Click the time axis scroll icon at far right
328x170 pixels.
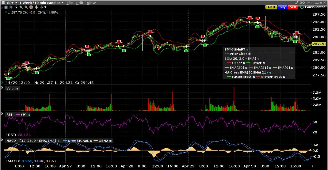[x=312, y=166]
